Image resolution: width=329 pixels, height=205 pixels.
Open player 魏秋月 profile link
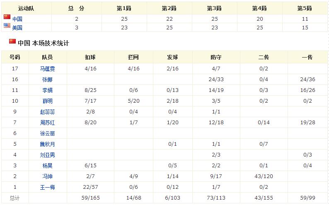47,144
